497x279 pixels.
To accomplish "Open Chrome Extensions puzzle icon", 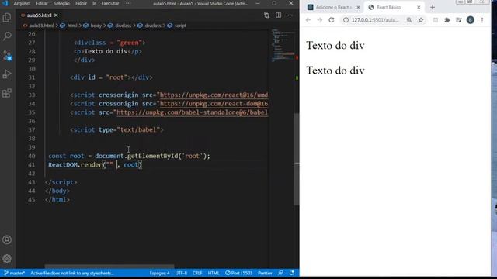I will pyautogui.click(x=447, y=20).
